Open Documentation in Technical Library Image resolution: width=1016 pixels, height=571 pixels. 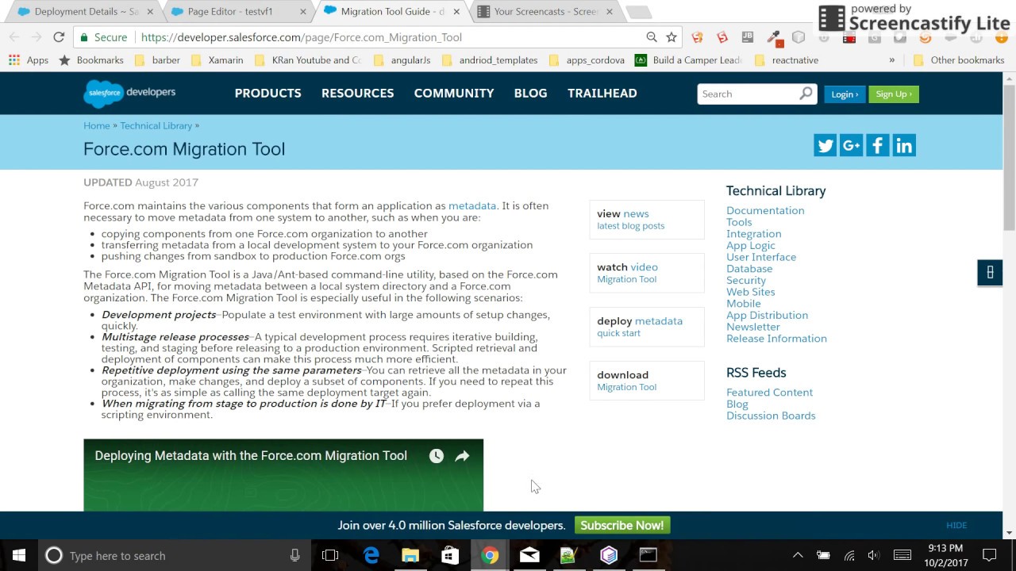(765, 210)
